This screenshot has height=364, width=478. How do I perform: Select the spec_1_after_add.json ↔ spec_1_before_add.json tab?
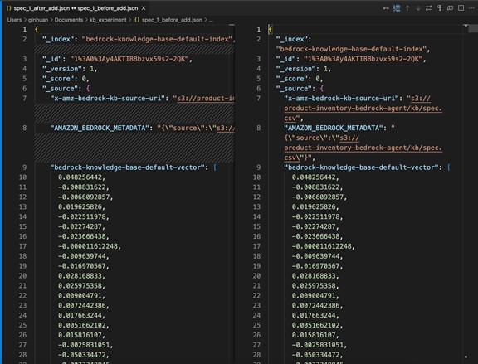pyautogui.click(x=76, y=8)
